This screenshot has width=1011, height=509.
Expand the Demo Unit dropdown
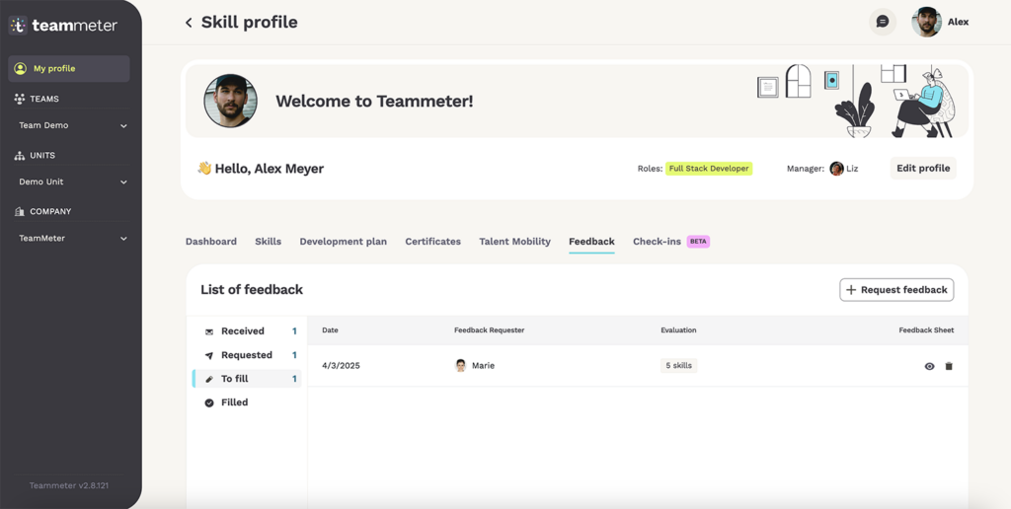(123, 182)
